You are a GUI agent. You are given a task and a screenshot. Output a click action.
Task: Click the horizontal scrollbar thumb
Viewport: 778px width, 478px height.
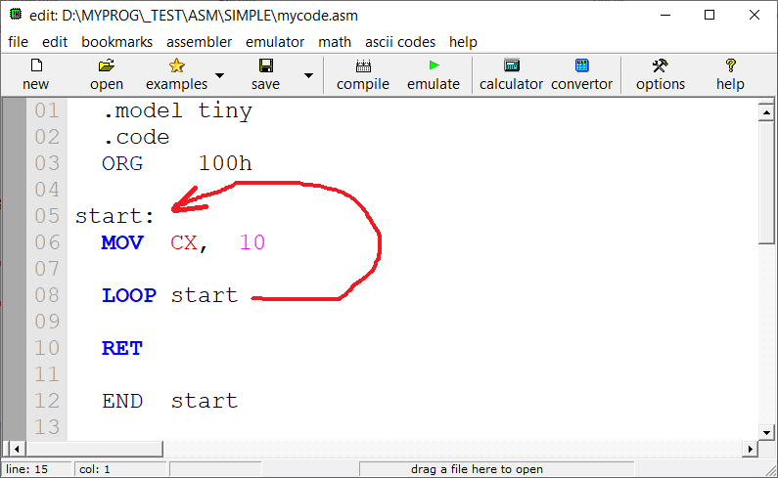[95, 450]
